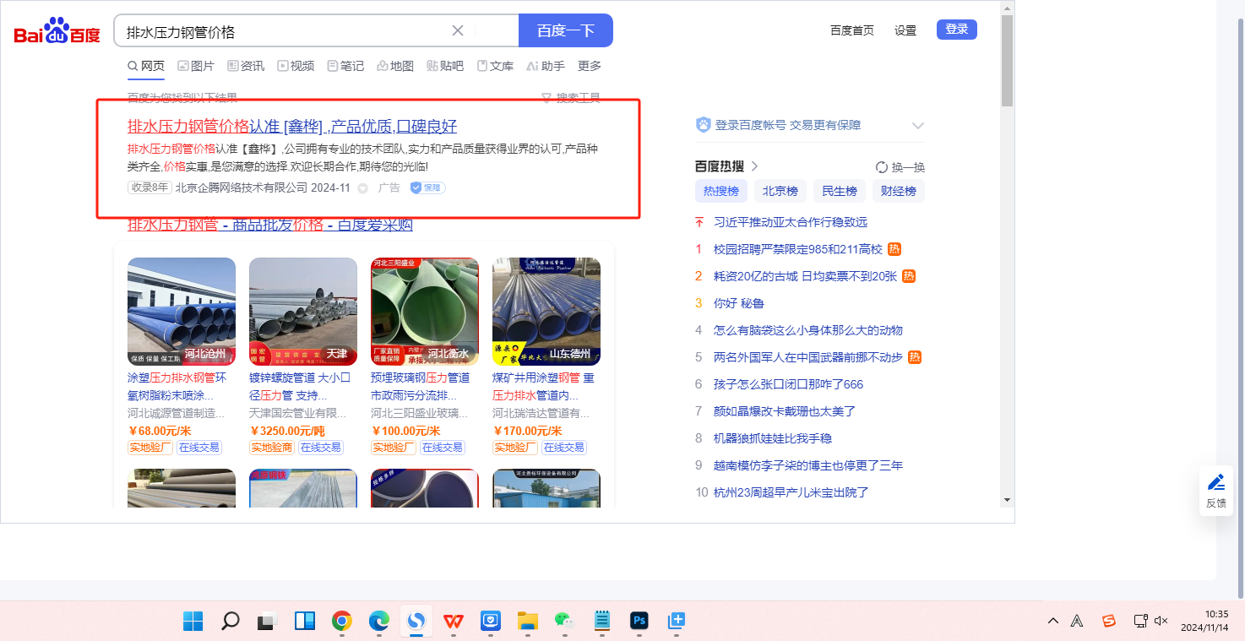1245x641 pixels.
Task: Refresh hot search list with 换一换
Action: (900, 167)
